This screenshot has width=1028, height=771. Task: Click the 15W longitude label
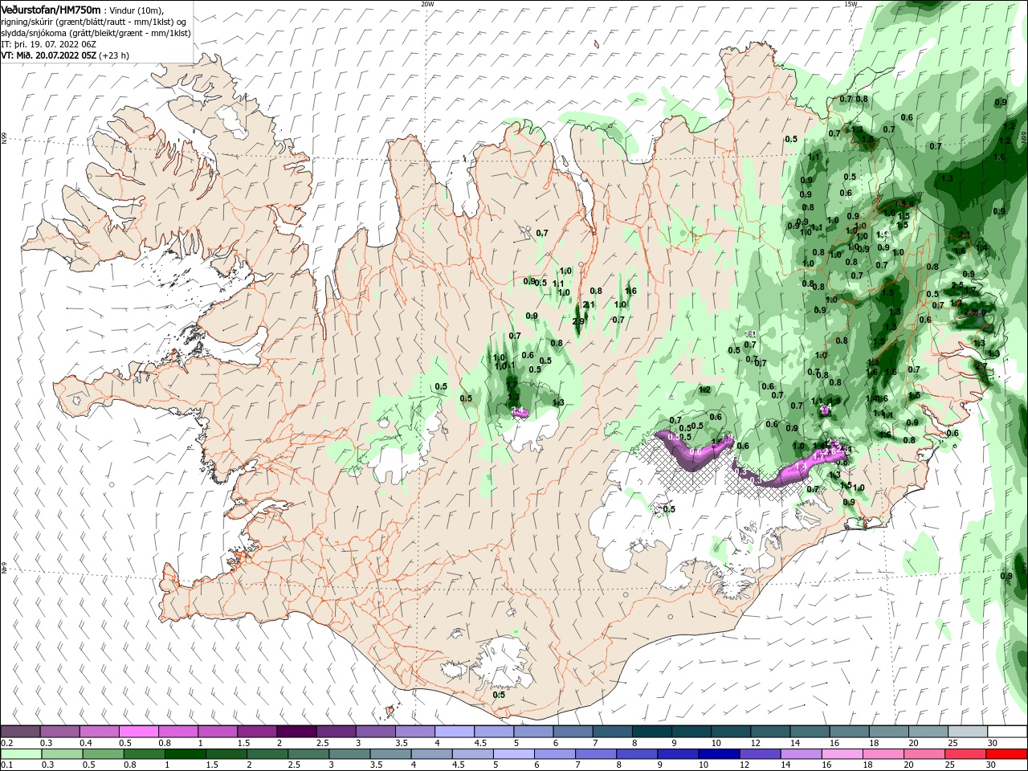[x=851, y=4]
